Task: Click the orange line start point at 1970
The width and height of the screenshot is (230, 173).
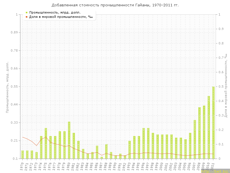Action: [22, 137]
